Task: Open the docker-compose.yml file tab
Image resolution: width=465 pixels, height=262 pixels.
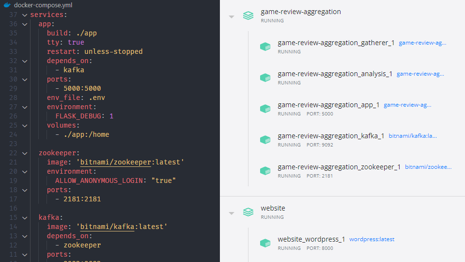Action: coord(43,5)
